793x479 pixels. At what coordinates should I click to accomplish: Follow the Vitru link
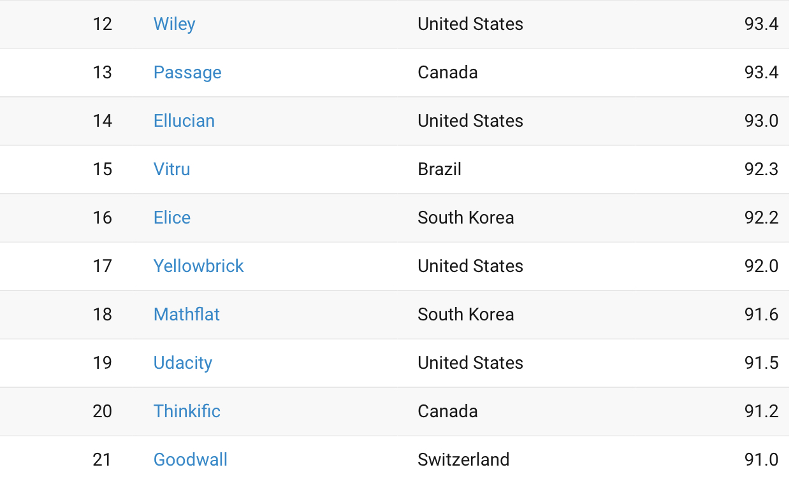click(x=171, y=169)
